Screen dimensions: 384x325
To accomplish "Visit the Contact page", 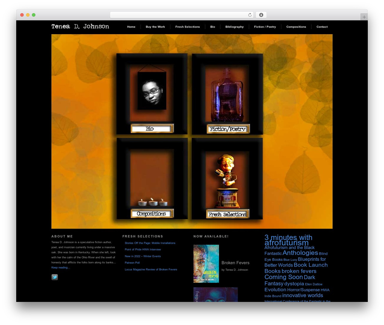I will coord(322,27).
